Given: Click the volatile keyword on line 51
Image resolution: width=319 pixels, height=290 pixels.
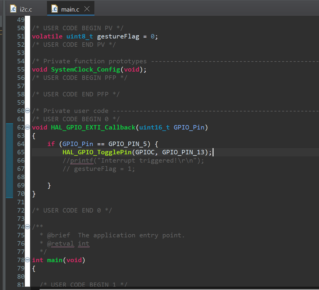Looking at the screenshot, I should point(47,36).
